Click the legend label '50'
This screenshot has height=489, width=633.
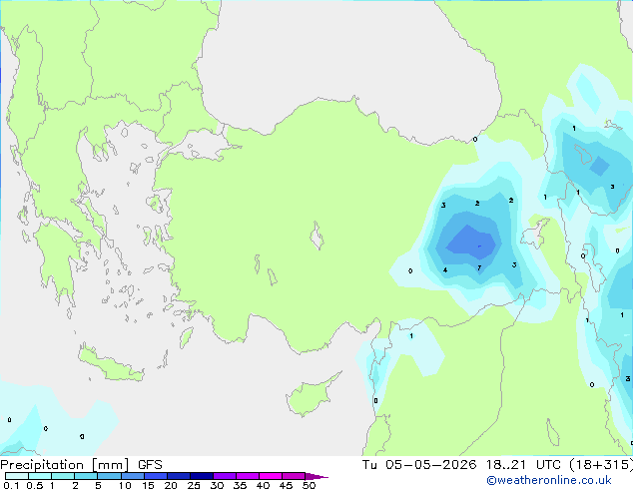coord(309,485)
